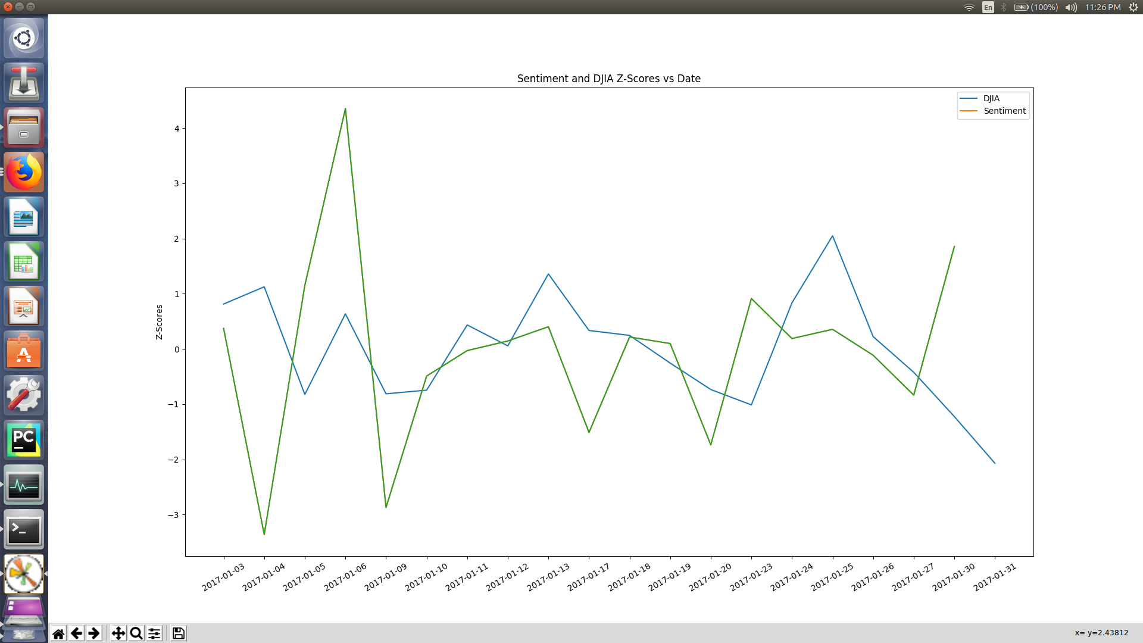Screen dimensions: 1143x643
Task: Click the 2017-01-13 date tick label
Action: click(x=548, y=577)
